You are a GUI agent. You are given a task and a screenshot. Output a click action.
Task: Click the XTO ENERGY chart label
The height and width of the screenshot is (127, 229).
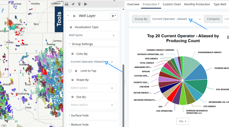(210, 106)
